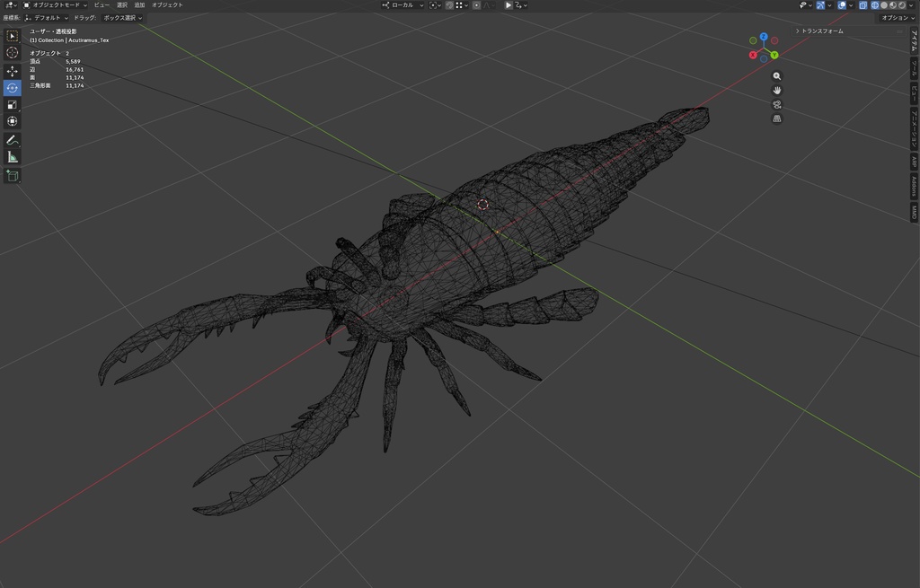Toggle snapping magnet icon

pyautogui.click(x=449, y=4)
